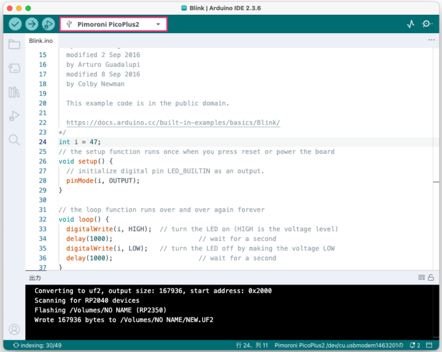Show the Debug panel in sidebar

coord(14,116)
